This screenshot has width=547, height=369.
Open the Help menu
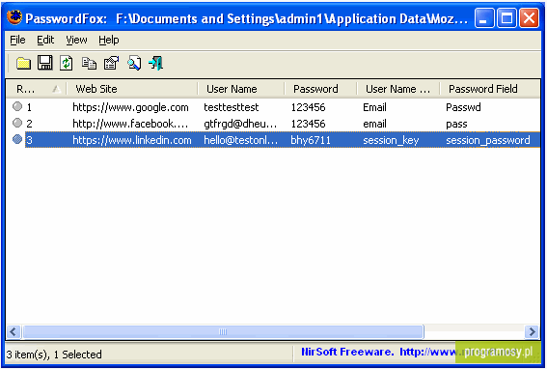click(108, 41)
